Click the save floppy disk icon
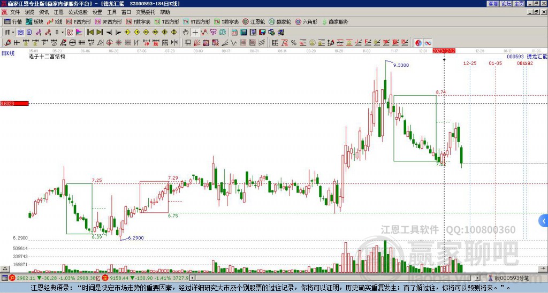 262,33
